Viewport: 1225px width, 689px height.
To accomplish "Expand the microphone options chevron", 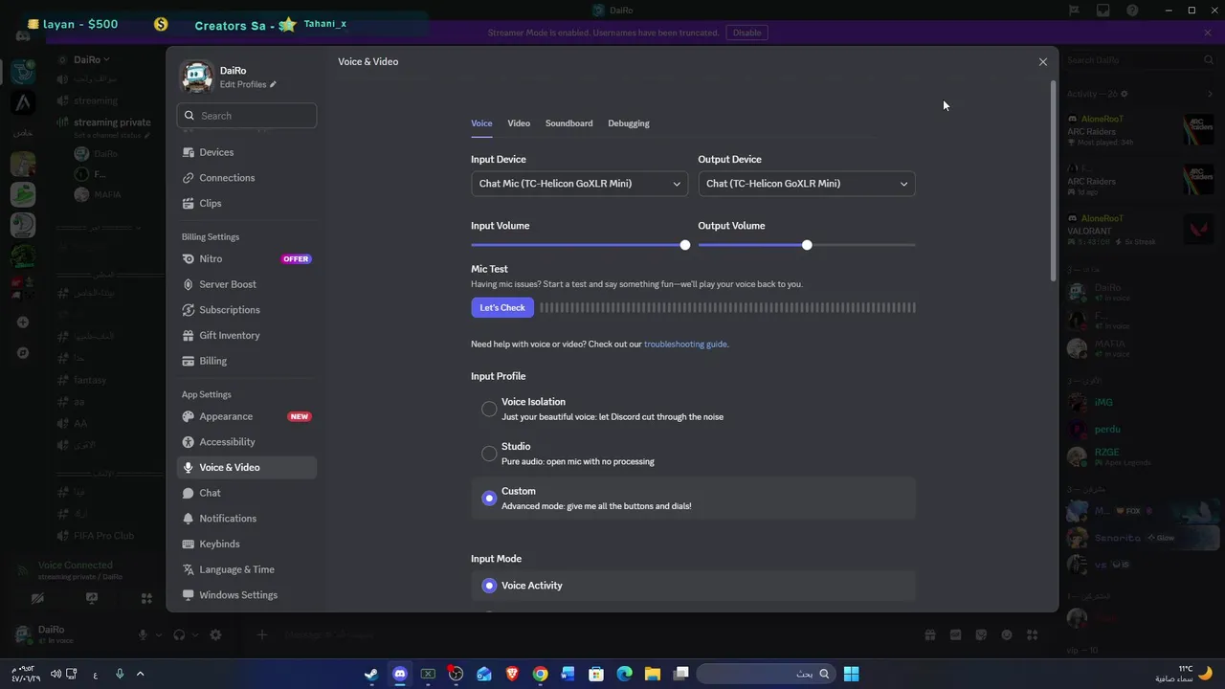I will tap(158, 635).
